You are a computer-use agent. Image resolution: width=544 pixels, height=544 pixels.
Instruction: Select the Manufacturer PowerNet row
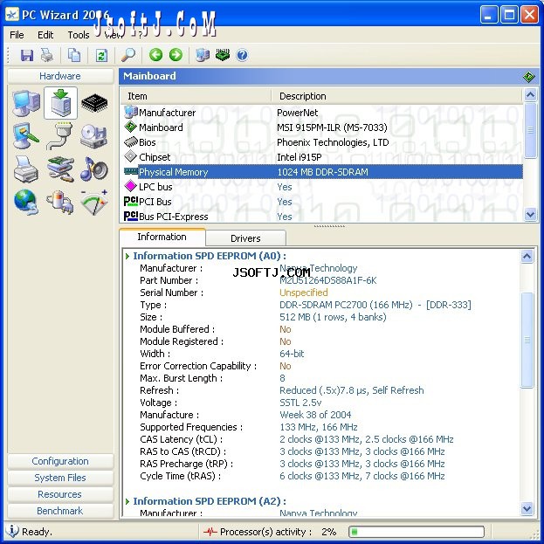[322, 113]
